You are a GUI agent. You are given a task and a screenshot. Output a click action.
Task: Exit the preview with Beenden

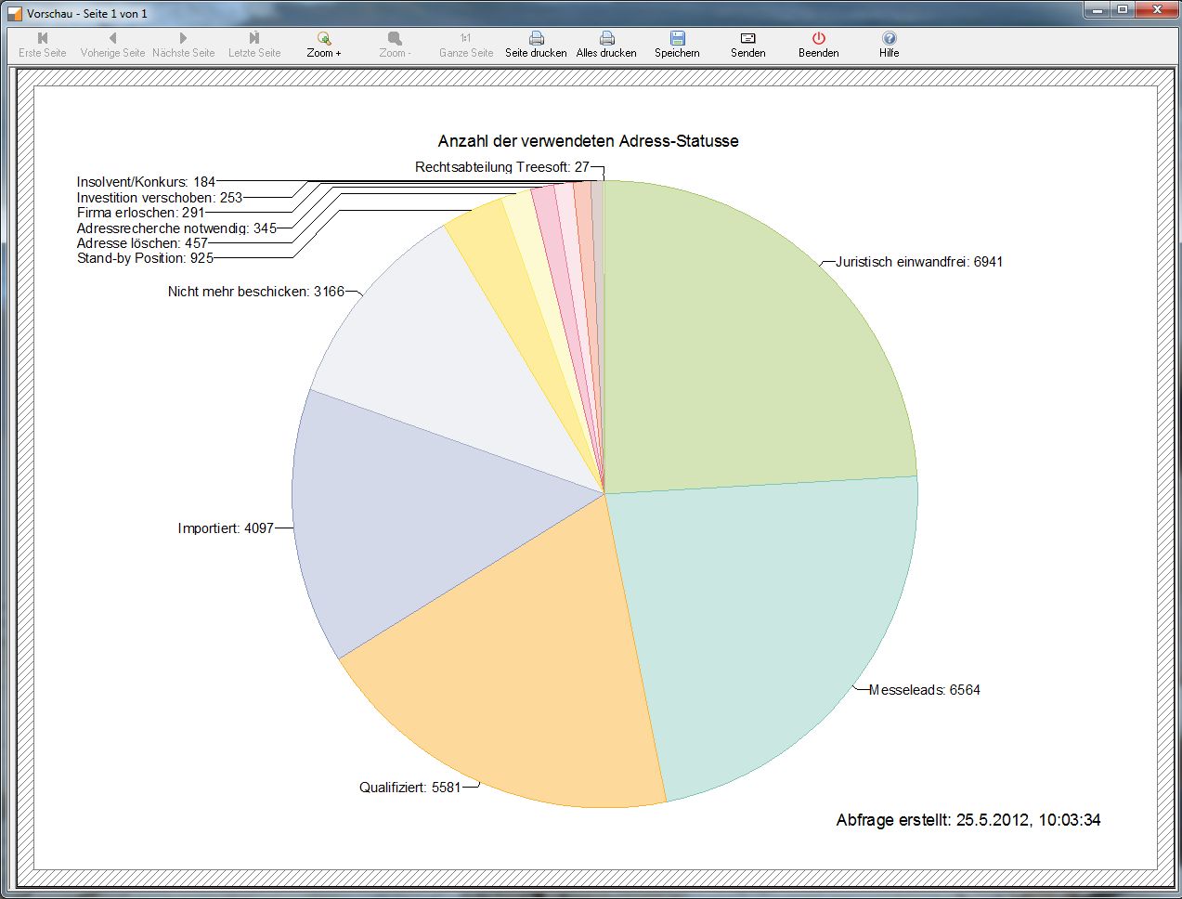(818, 39)
